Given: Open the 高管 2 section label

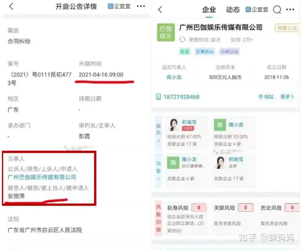Looking at the screenshot, I should pyautogui.click(x=158, y=170).
